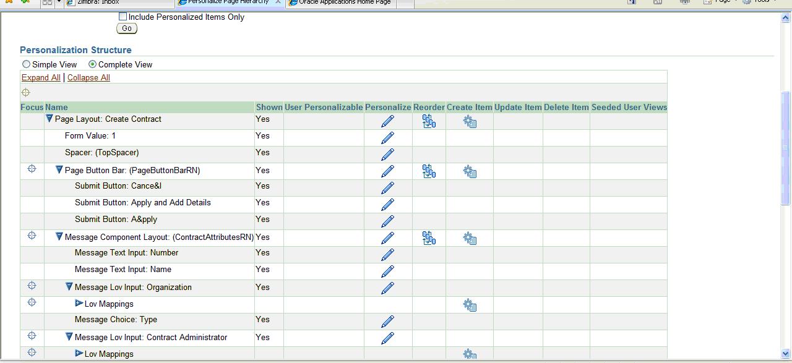This screenshot has height=363, width=792.
Task: Click Submit Button: Apply and Add Details text
Action: click(143, 203)
